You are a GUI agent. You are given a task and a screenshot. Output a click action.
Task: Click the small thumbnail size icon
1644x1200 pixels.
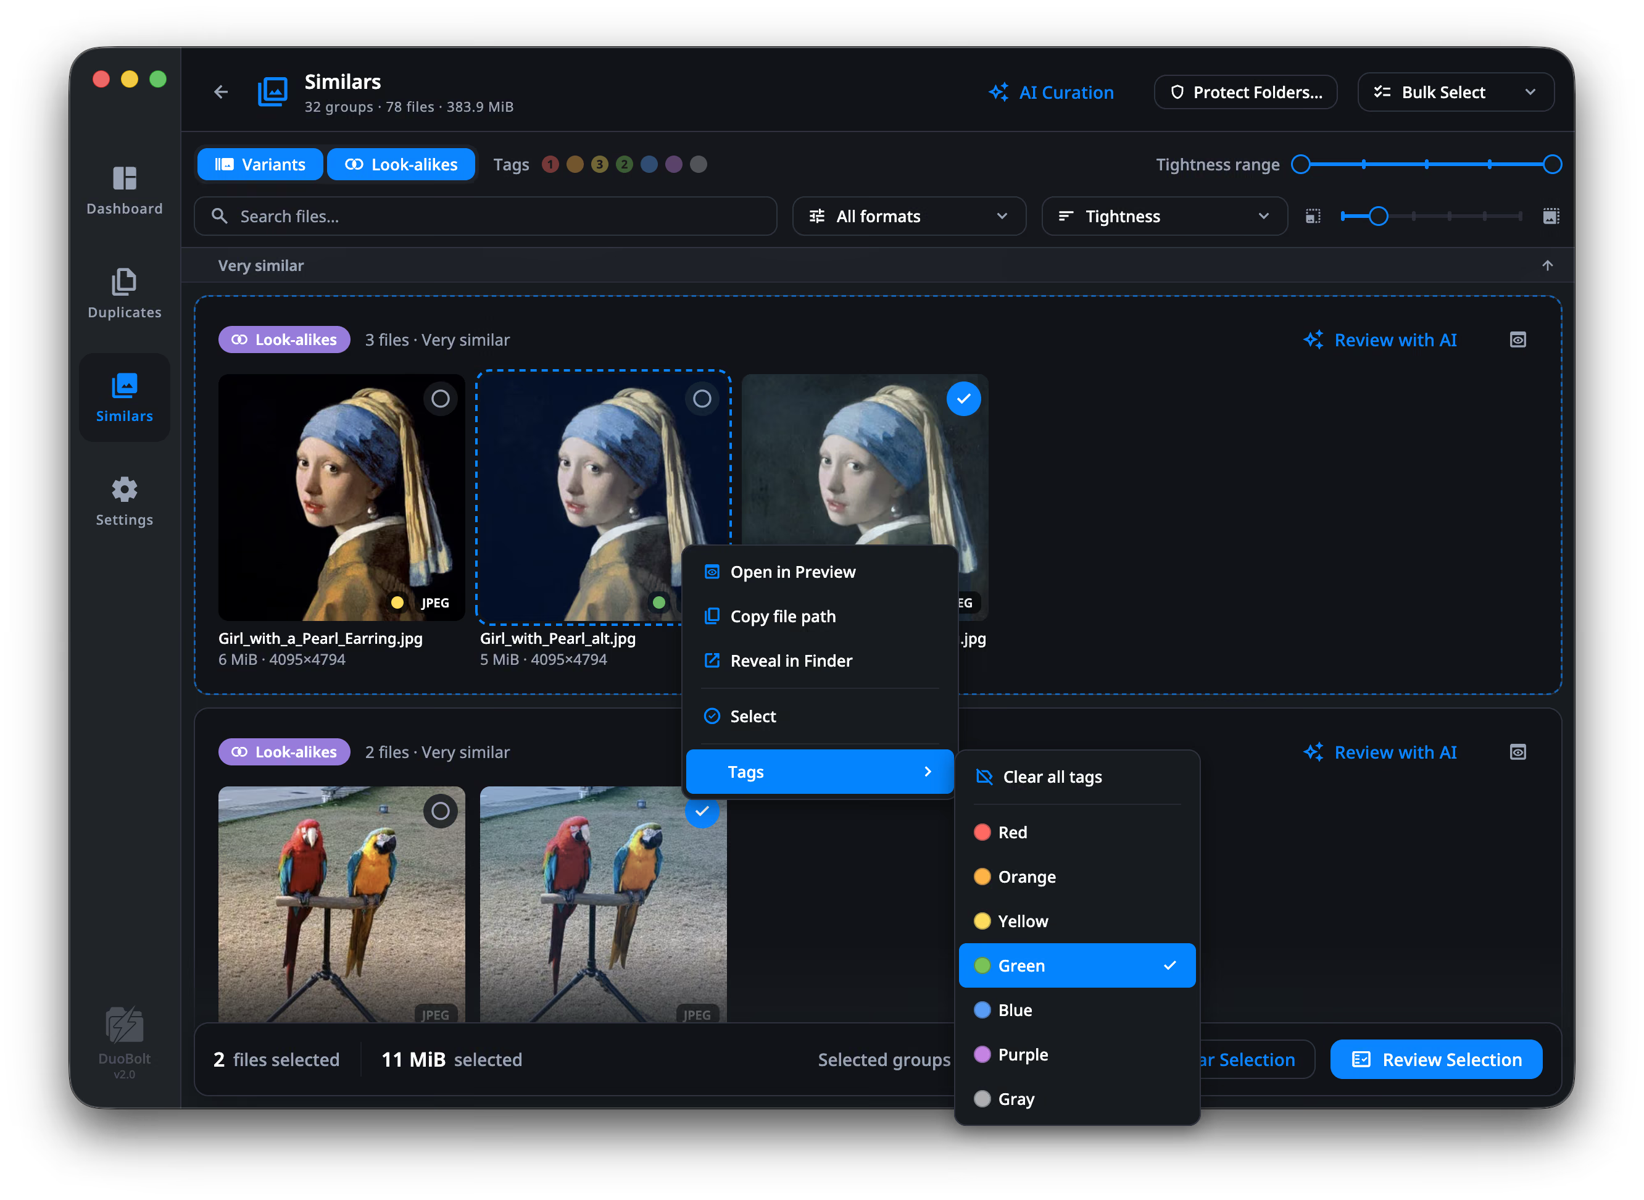1312,215
